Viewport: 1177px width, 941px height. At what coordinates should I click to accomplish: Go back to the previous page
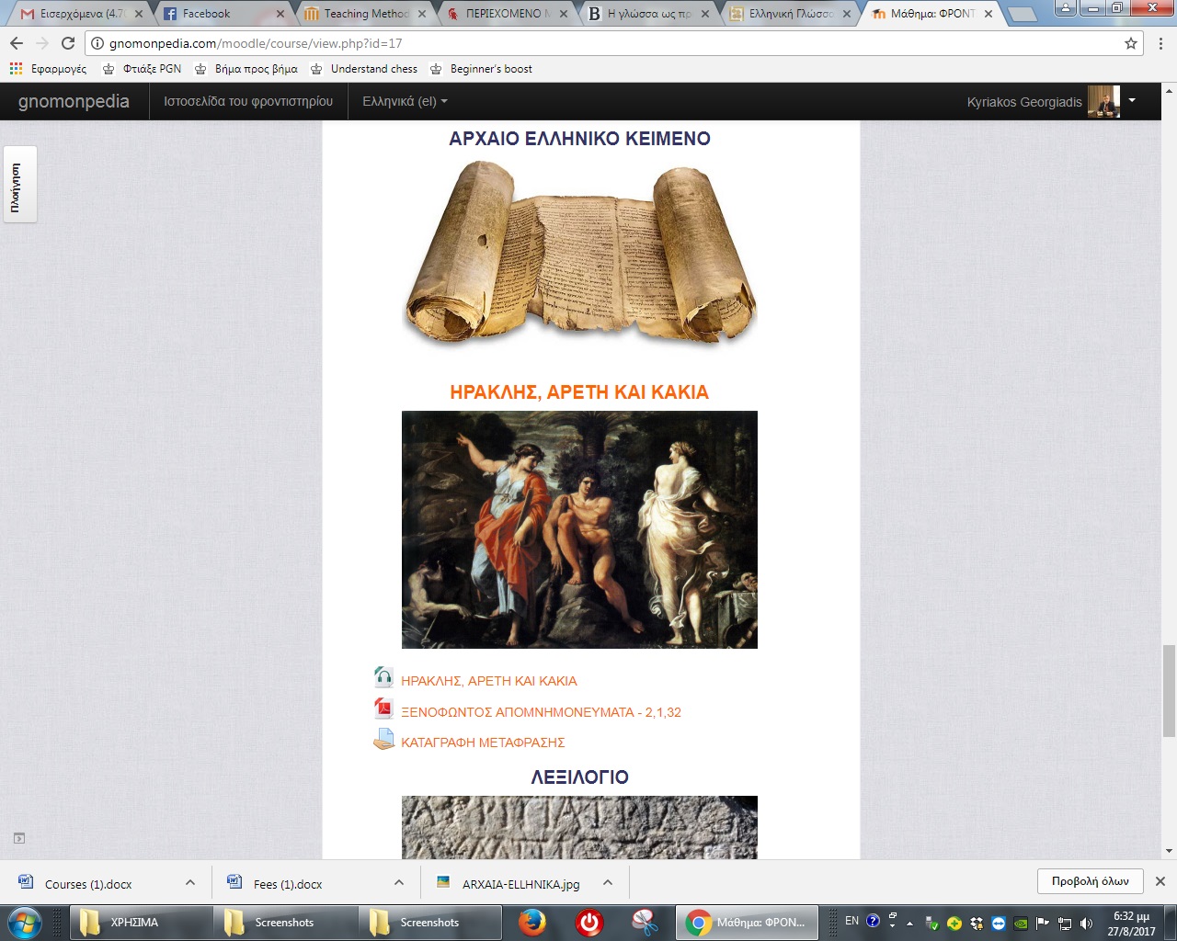tap(17, 43)
